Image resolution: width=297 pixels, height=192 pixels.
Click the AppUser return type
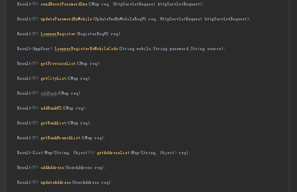coord(41,49)
